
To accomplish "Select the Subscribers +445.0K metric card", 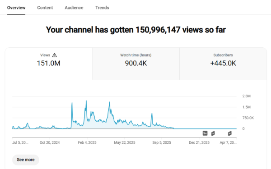I will 223,64.
